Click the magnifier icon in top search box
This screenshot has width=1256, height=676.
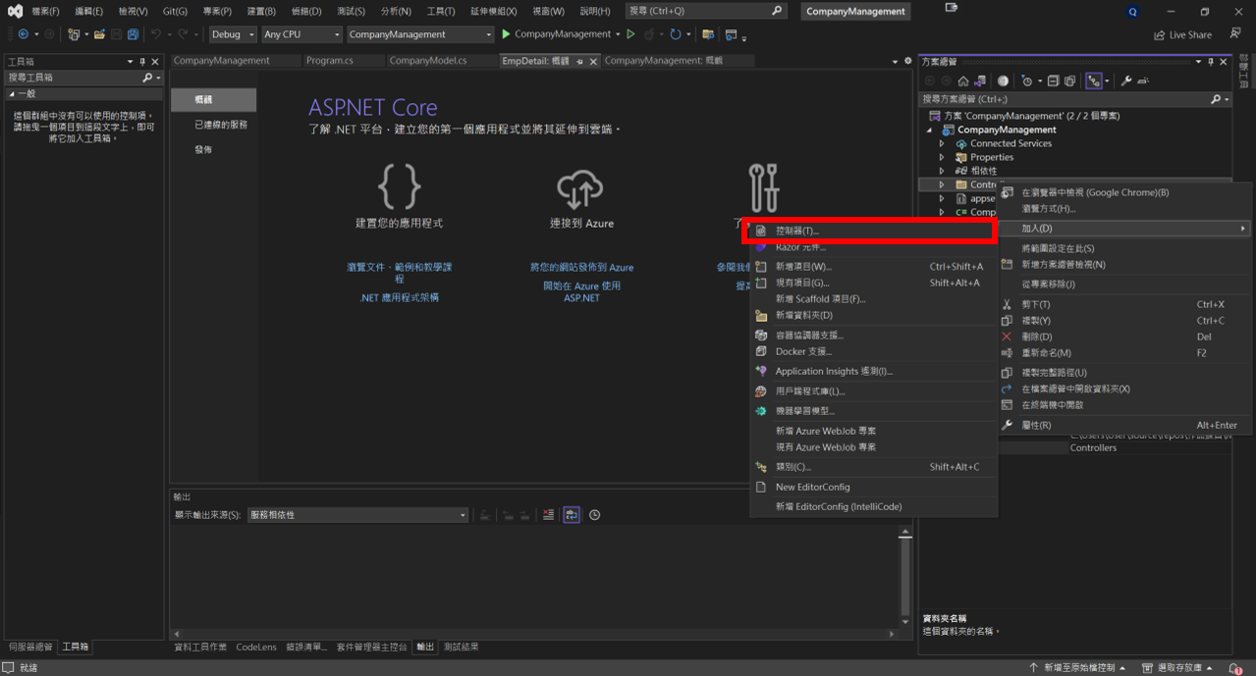pyautogui.click(x=777, y=11)
